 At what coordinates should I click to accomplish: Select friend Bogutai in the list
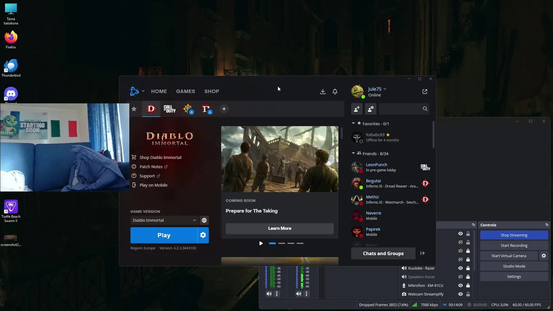[x=391, y=183]
